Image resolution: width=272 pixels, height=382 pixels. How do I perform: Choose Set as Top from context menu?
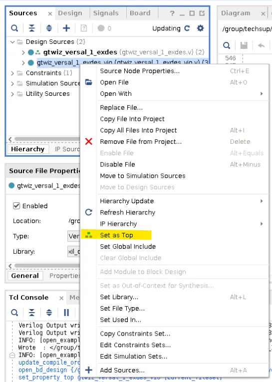point(116,235)
